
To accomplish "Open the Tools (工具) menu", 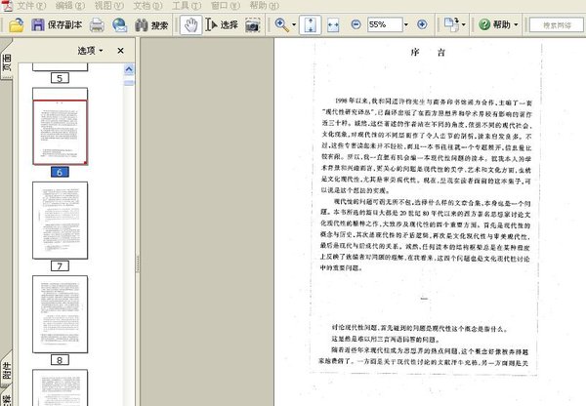I will pyautogui.click(x=187, y=5).
